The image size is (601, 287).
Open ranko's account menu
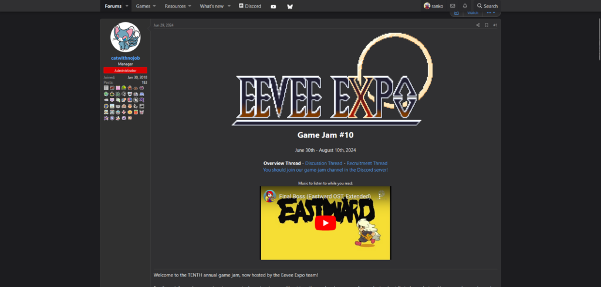[x=434, y=6]
